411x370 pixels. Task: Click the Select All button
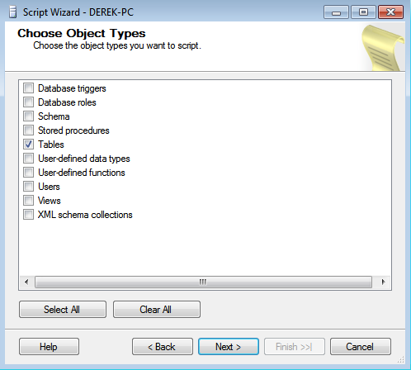(63, 310)
